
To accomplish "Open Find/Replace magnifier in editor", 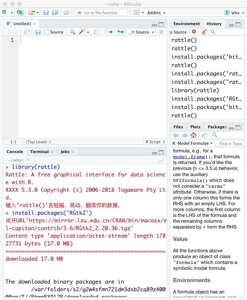I will 72,32.
